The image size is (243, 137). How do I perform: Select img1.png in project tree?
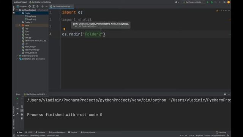coord(30,16)
